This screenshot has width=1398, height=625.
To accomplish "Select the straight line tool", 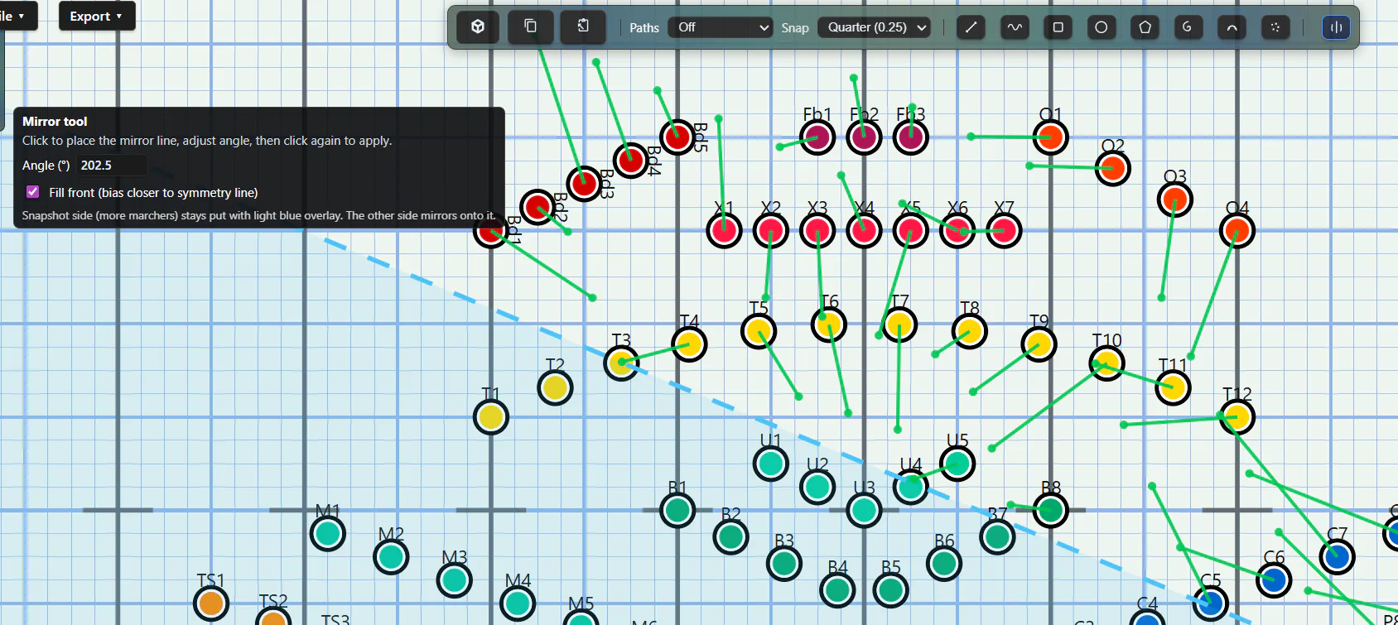I will 971,27.
